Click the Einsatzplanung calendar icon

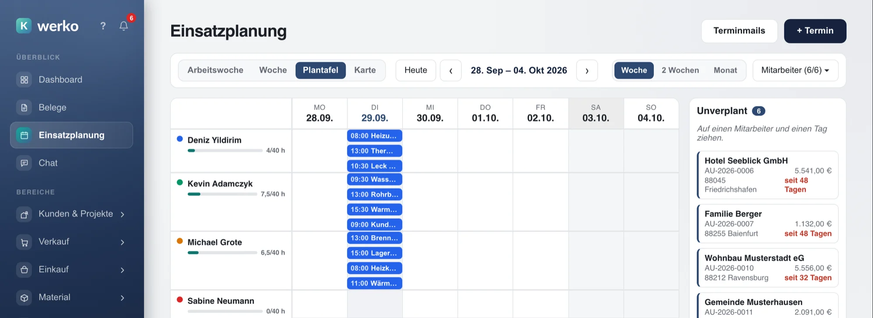(x=24, y=135)
